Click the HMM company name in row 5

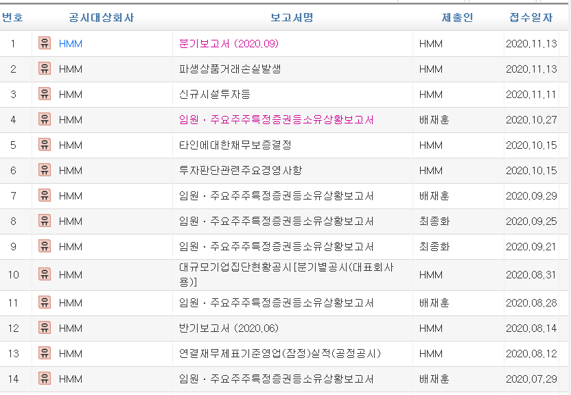click(71, 145)
